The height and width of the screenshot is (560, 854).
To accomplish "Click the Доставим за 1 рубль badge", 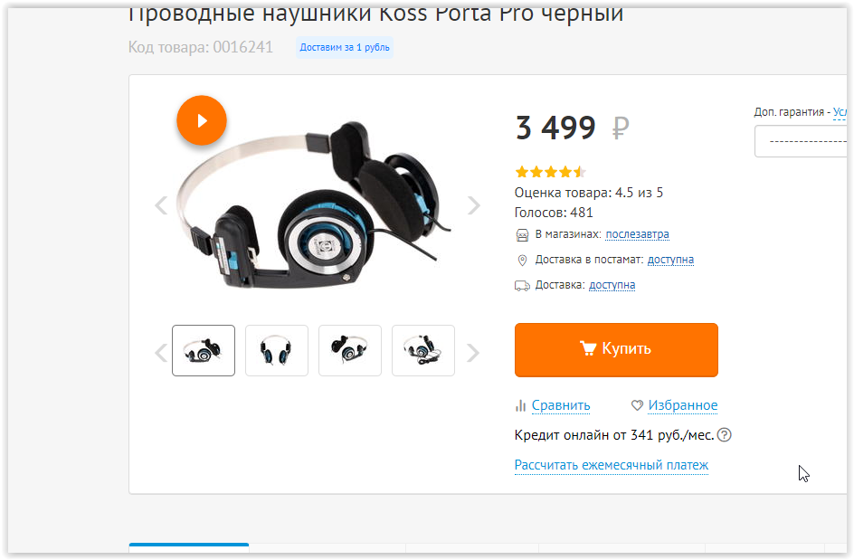I will point(344,47).
